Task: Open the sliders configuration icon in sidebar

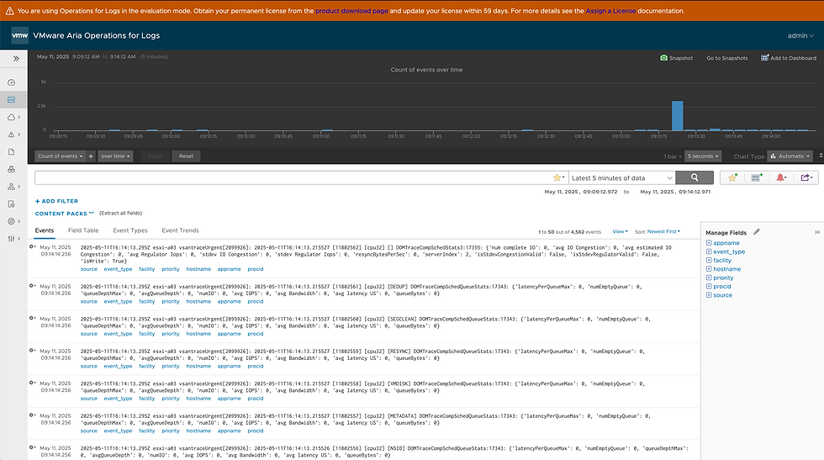Action: point(11,239)
